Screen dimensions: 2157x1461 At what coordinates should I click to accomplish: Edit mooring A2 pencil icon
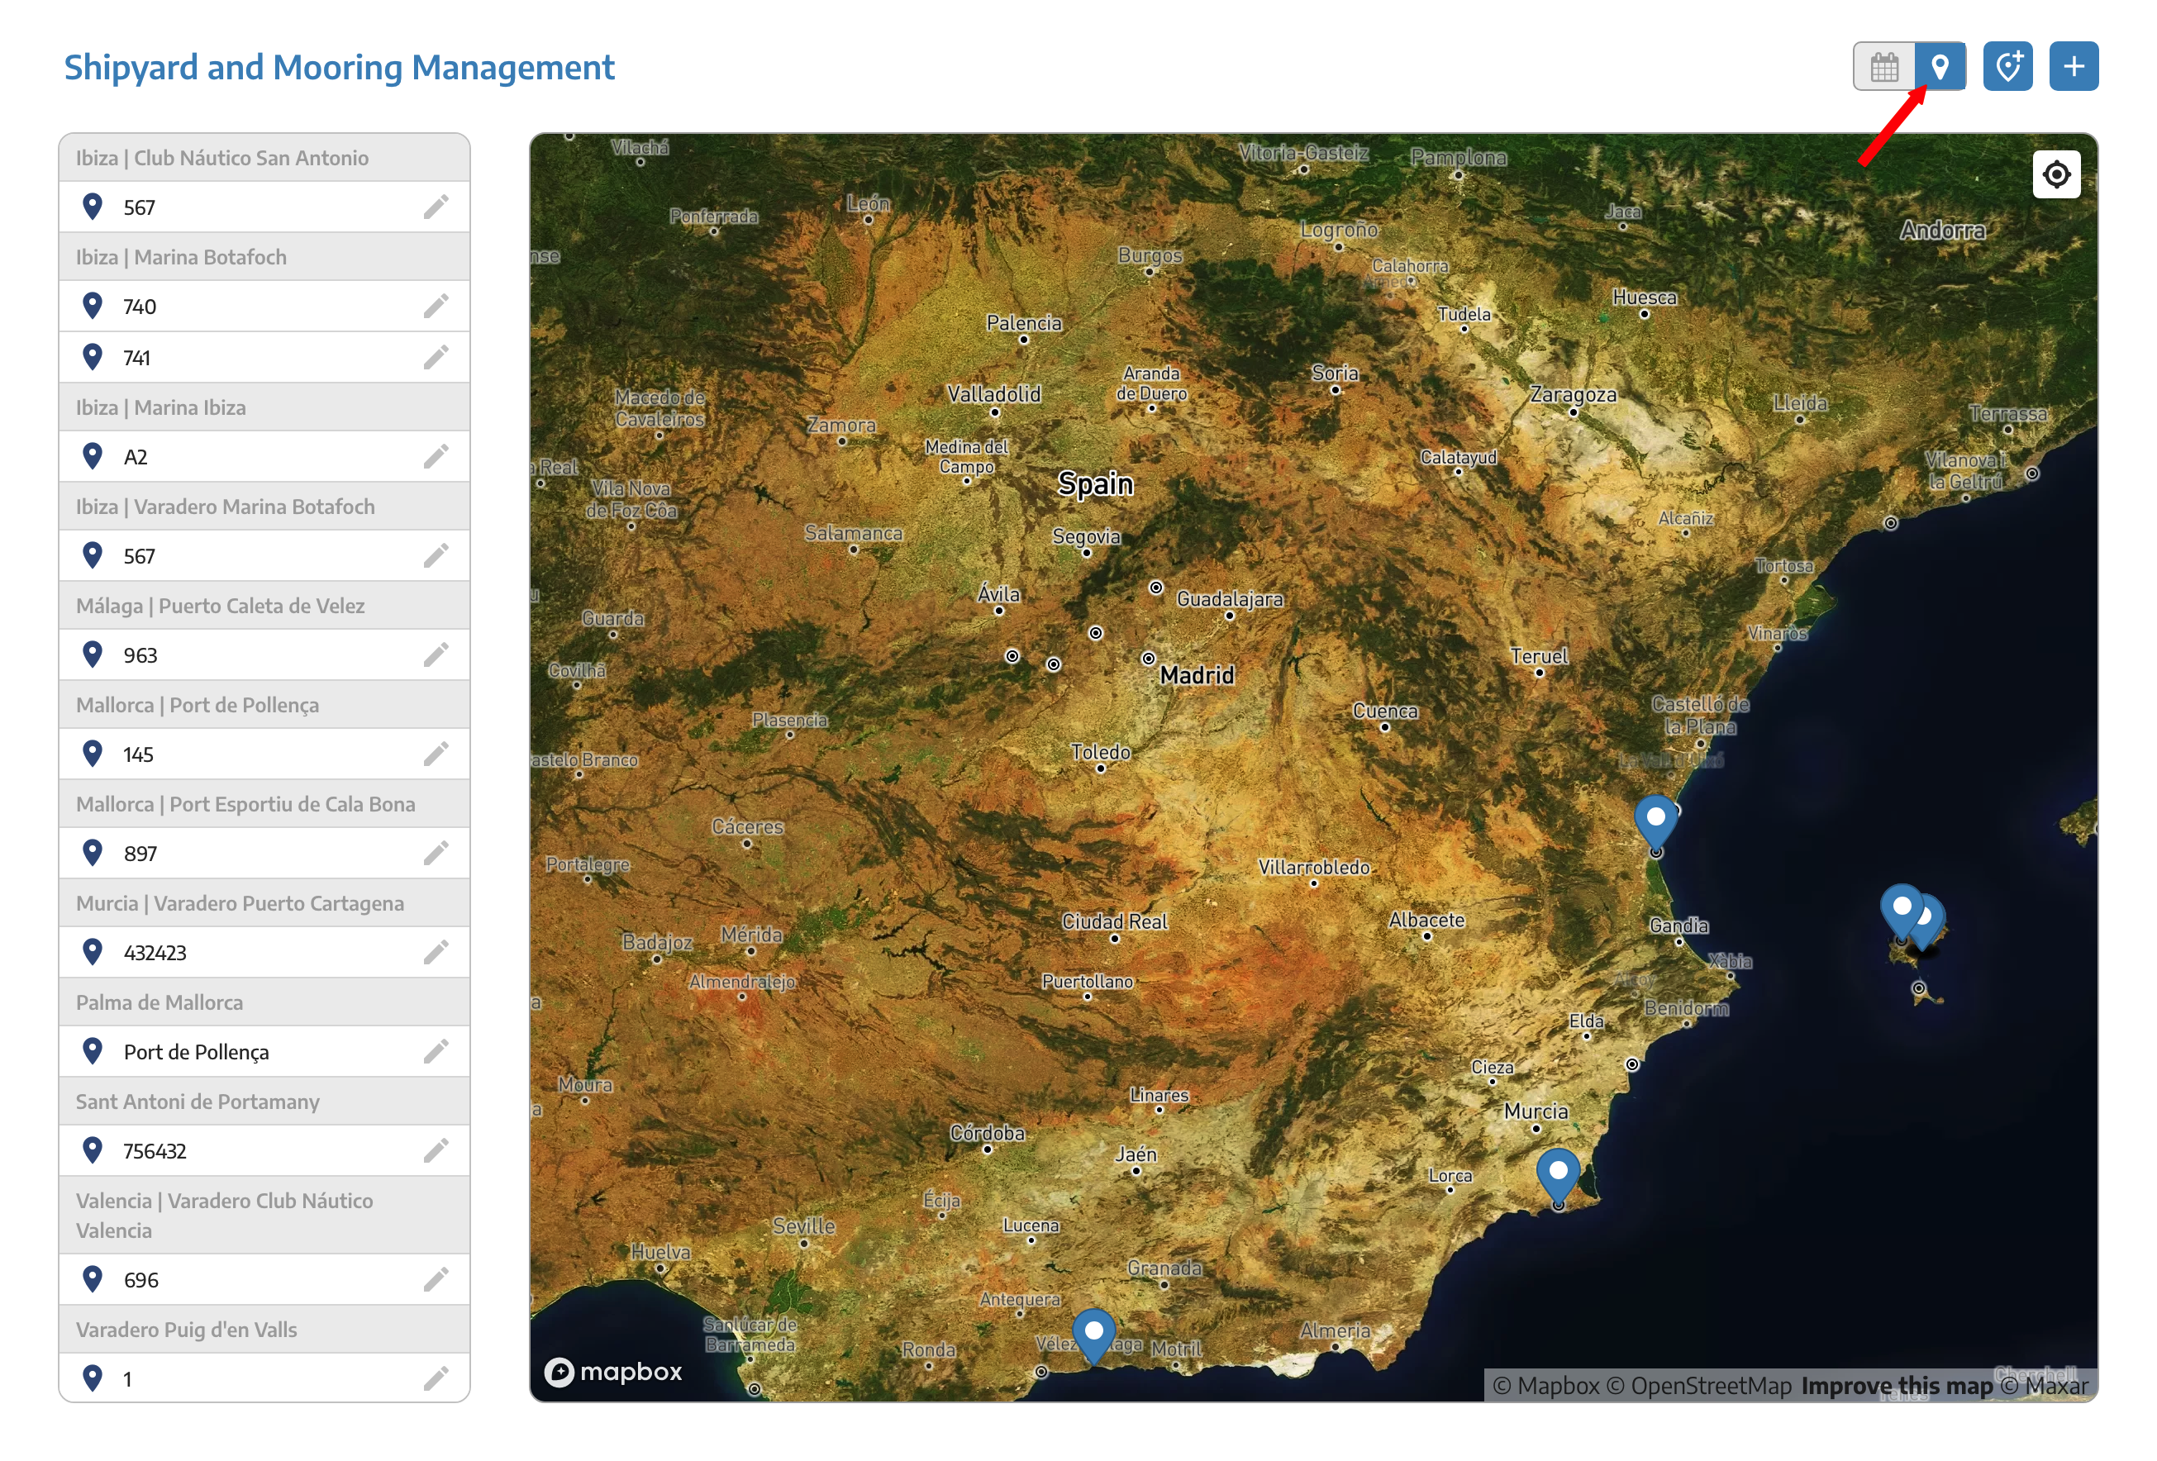tap(436, 457)
